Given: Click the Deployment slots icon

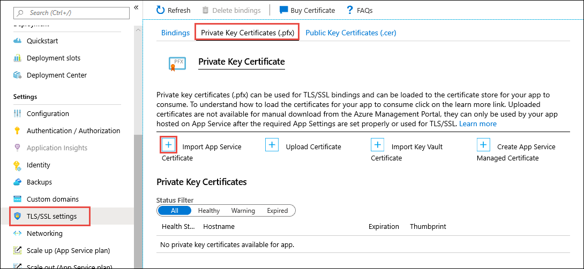Looking at the screenshot, I should pos(18,58).
